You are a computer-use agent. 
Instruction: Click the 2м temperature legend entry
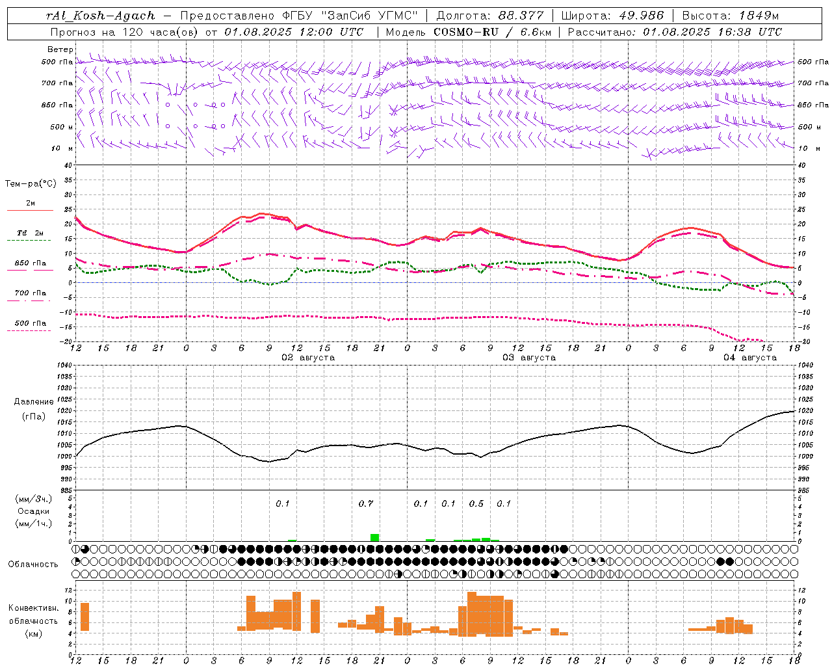(31, 203)
